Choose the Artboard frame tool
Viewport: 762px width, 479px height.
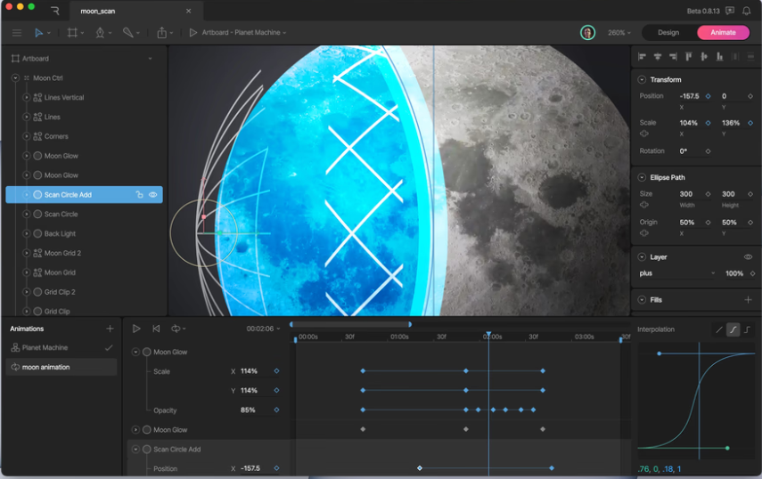pos(72,33)
